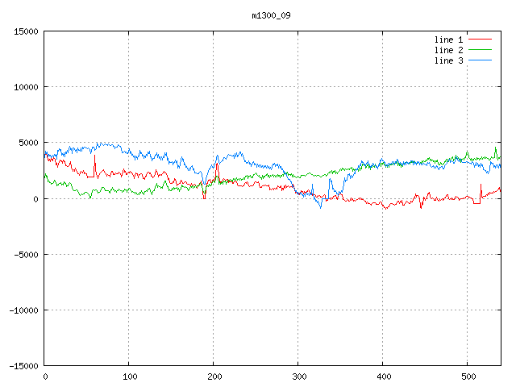Select the 500 x-axis tick label

(x=468, y=377)
